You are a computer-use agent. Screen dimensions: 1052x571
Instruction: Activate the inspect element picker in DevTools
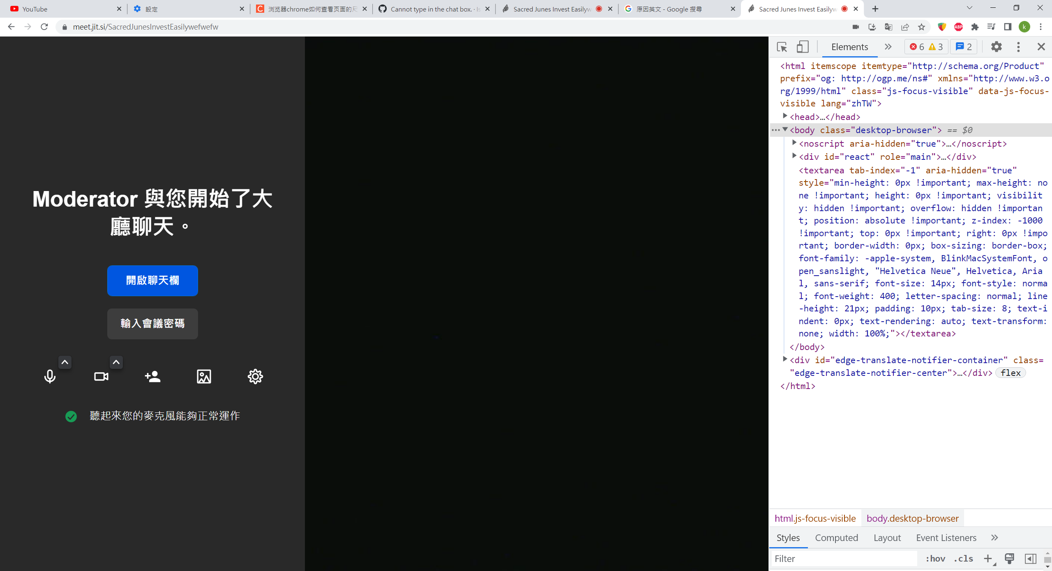pyautogui.click(x=782, y=47)
